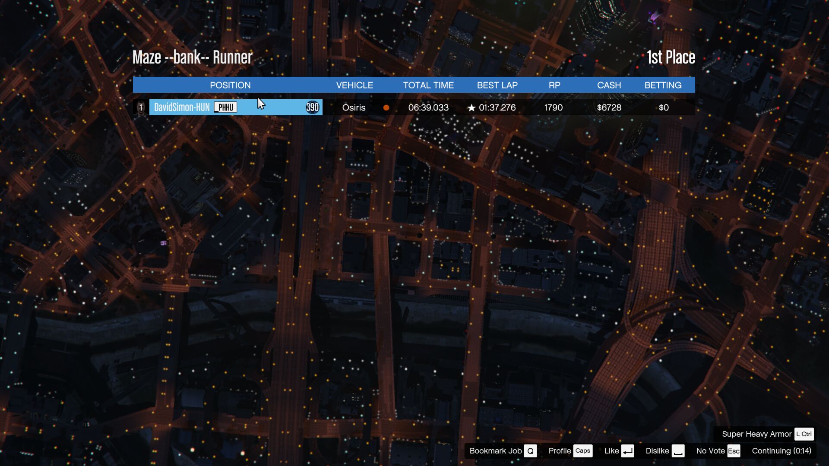Click the BETTING column header
829x466 pixels.
(663, 85)
